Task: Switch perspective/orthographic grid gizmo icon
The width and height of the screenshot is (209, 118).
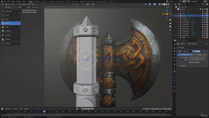Action: [x=170, y=30]
